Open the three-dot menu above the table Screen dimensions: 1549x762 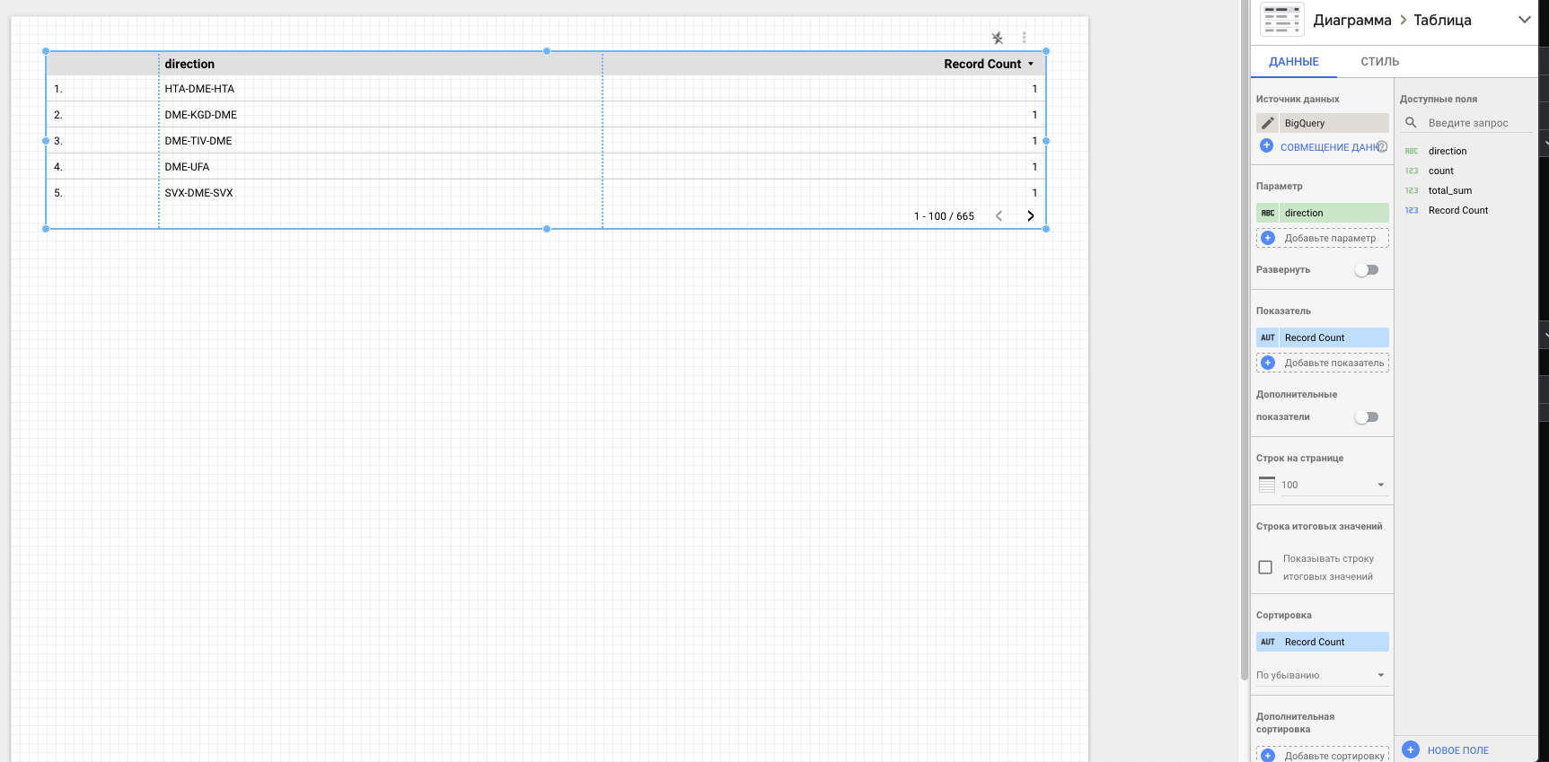coord(1024,38)
